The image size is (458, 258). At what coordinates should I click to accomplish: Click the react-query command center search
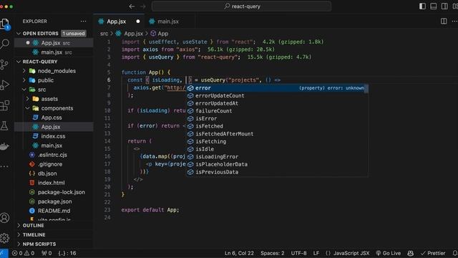point(241,6)
